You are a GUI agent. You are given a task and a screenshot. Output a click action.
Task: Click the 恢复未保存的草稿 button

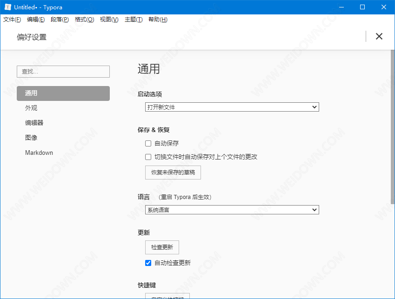click(173, 173)
